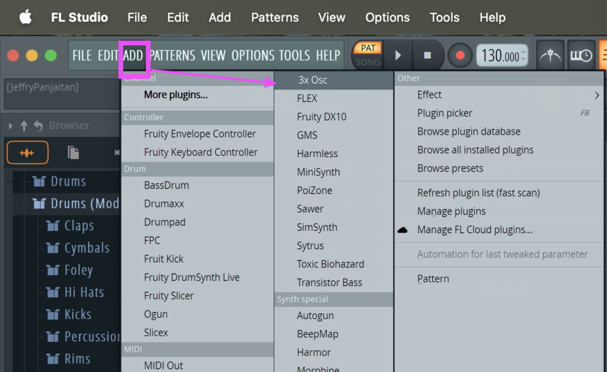Click Manage FL Cloud plugins...

coord(474,230)
